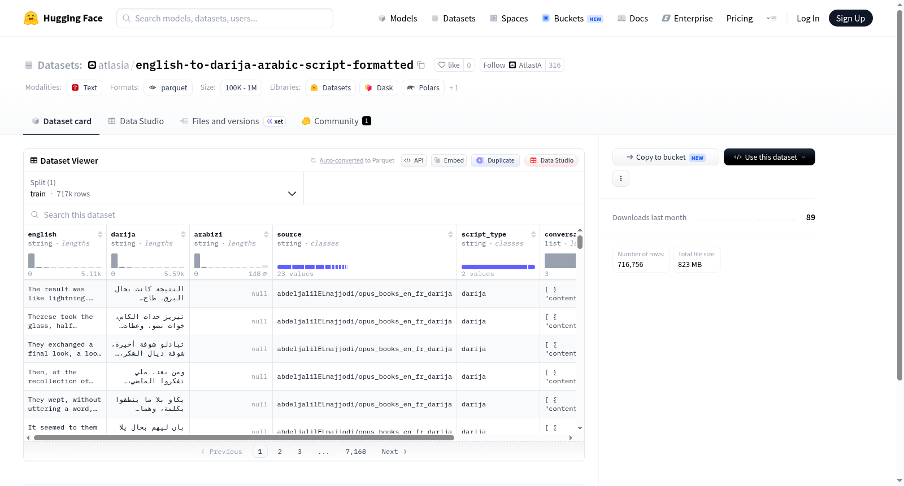Image resolution: width=904 pixels, height=486 pixels.
Task: Click the AtlasIA follower count 316
Action: 555,65
